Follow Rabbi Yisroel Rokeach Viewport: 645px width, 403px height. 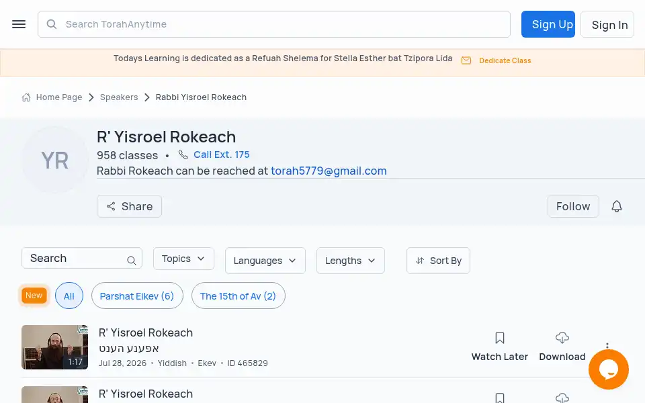coord(573,206)
